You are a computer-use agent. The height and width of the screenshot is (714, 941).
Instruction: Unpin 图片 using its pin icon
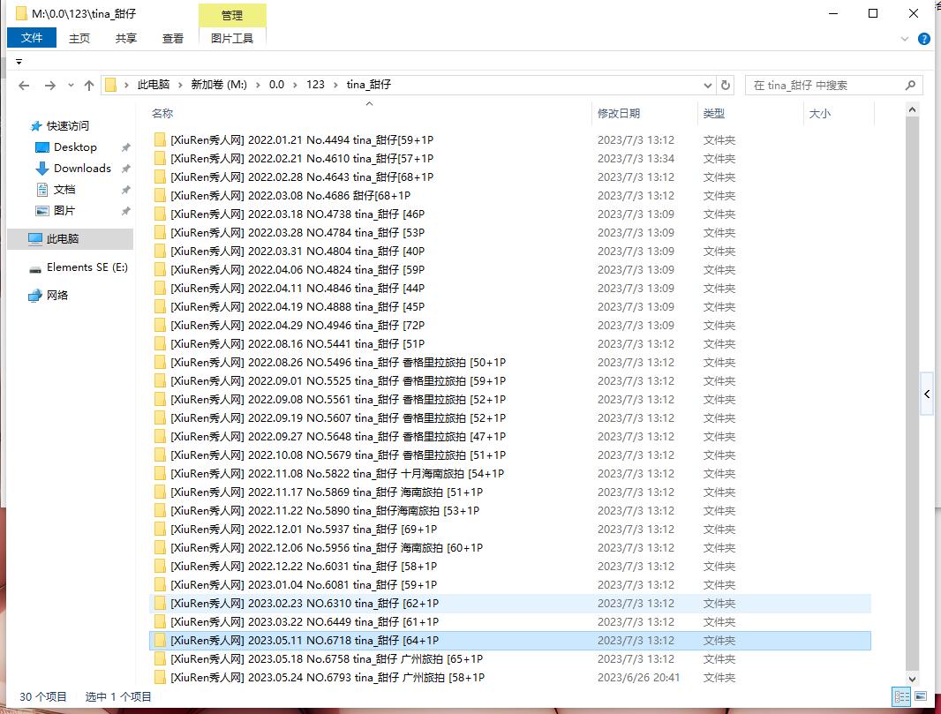pos(125,211)
